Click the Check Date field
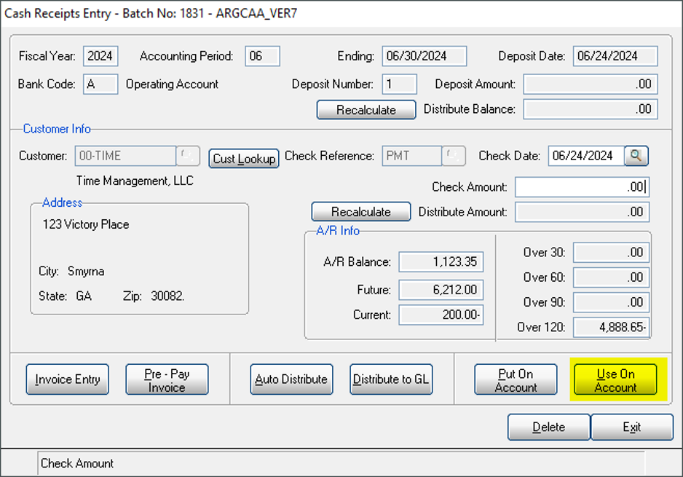Screen dimensions: 683x477 click(x=586, y=156)
